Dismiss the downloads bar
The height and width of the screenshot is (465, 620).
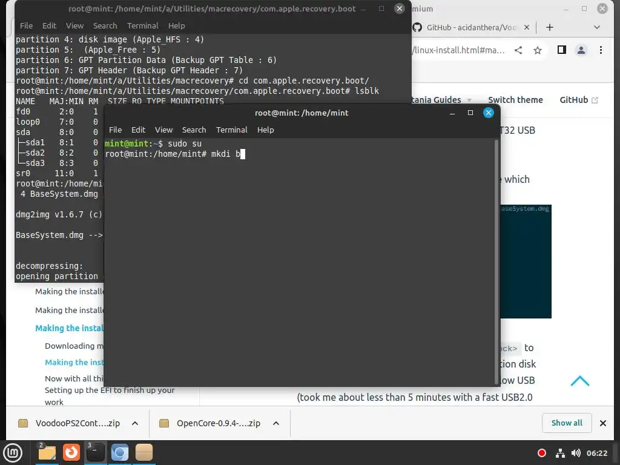tap(602, 423)
